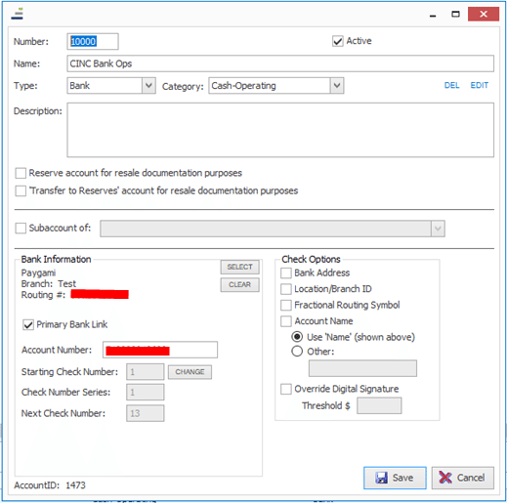The height and width of the screenshot is (503, 507).
Task: Select the Other radio option
Action: [x=297, y=352]
